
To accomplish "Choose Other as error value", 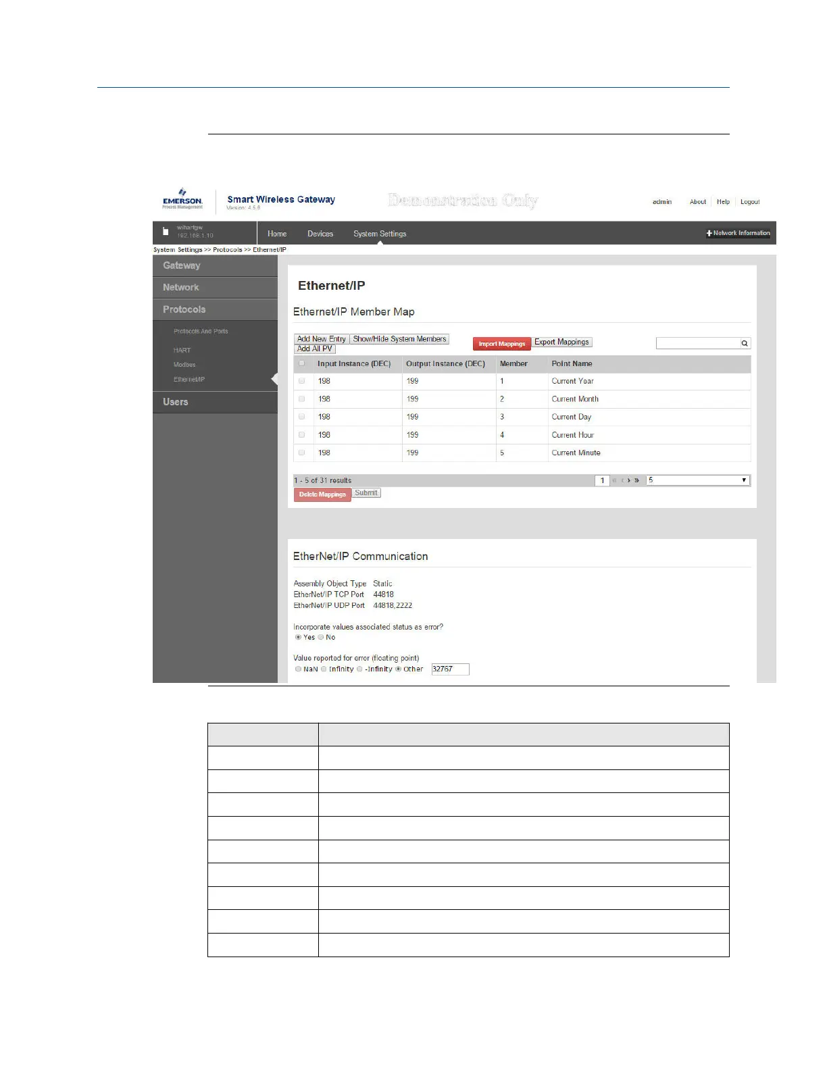I will pyautogui.click(x=398, y=669).
